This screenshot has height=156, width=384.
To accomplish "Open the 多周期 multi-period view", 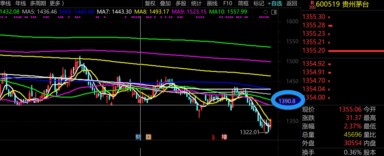I will [38, 4].
